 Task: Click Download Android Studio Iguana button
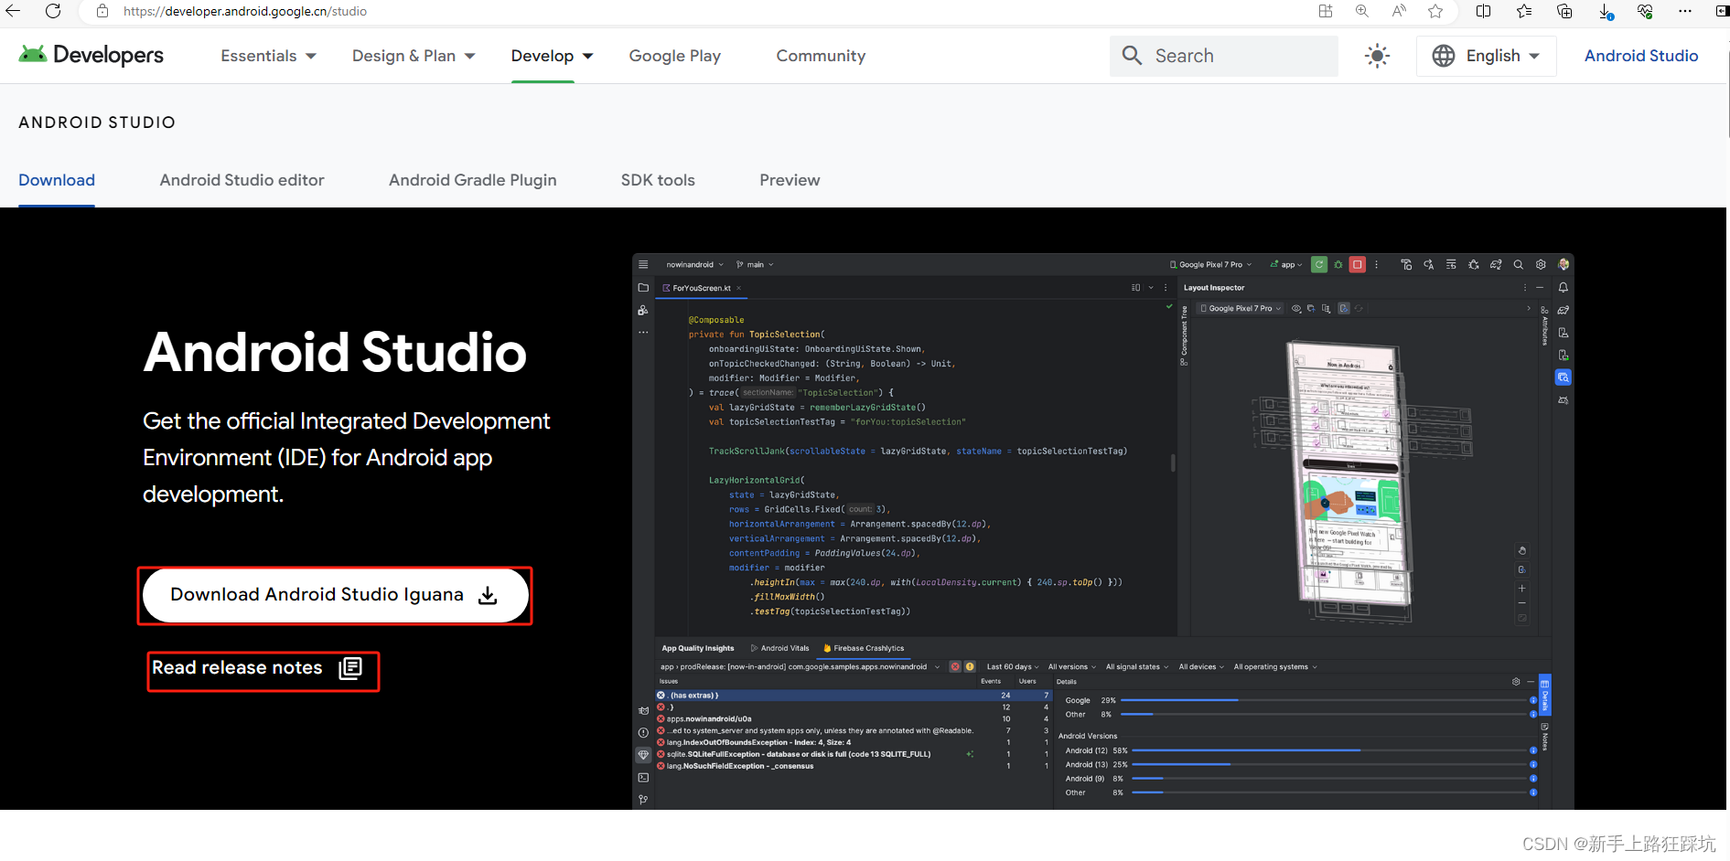click(335, 595)
